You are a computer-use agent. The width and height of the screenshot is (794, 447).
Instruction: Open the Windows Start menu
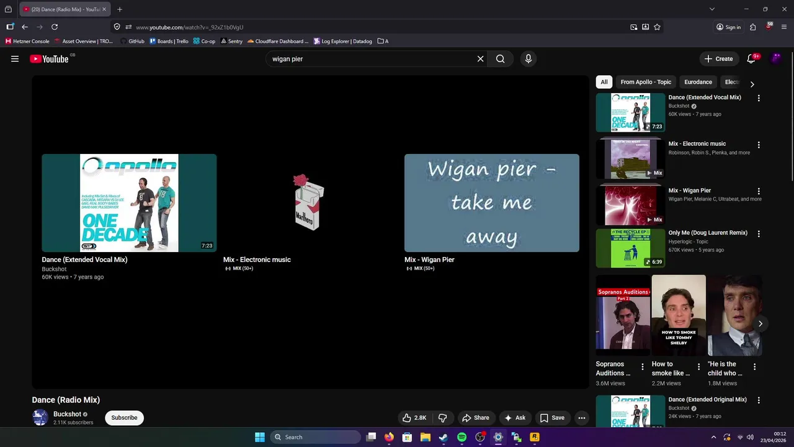coord(260,437)
